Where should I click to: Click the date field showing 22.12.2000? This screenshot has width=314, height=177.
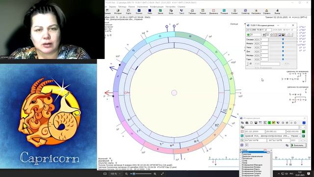click(x=255, y=131)
